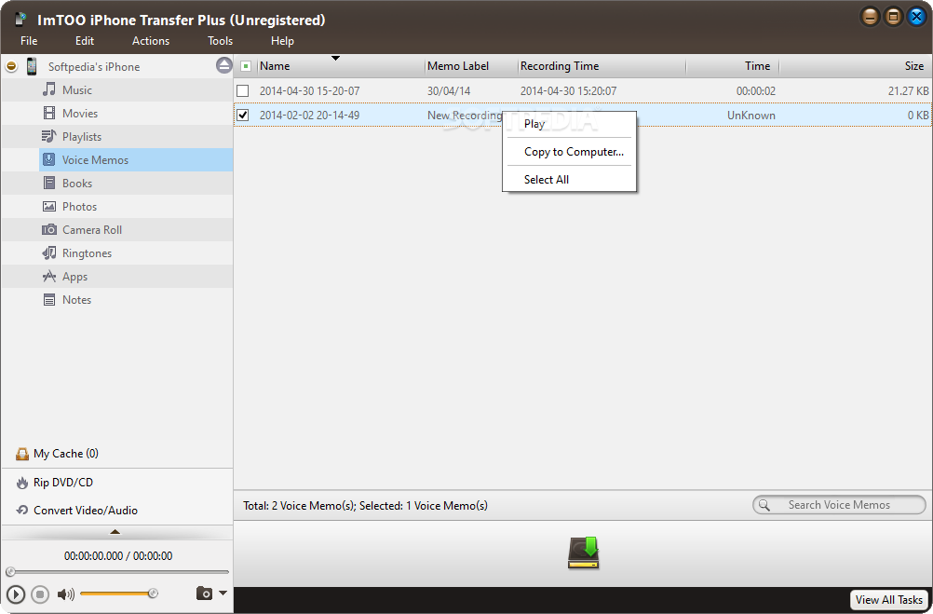Image resolution: width=933 pixels, height=614 pixels.
Task: Choose Copy to Computer from context menu
Action: [x=570, y=151]
